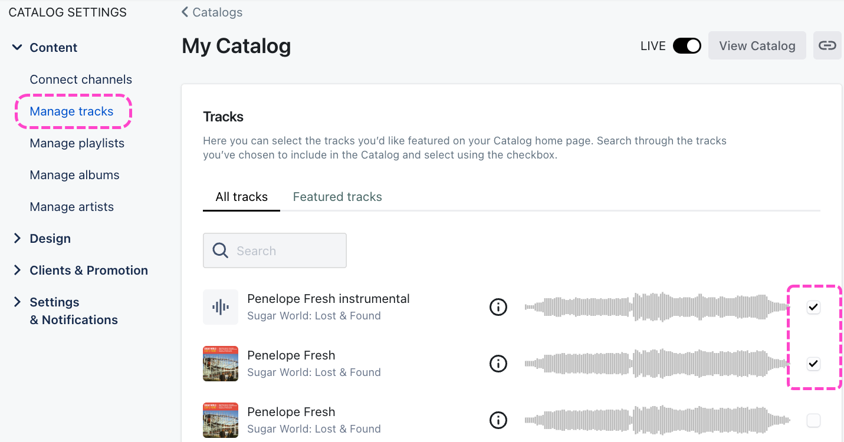Expand Clients & Promotion section
844x442 pixels.
point(17,271)
